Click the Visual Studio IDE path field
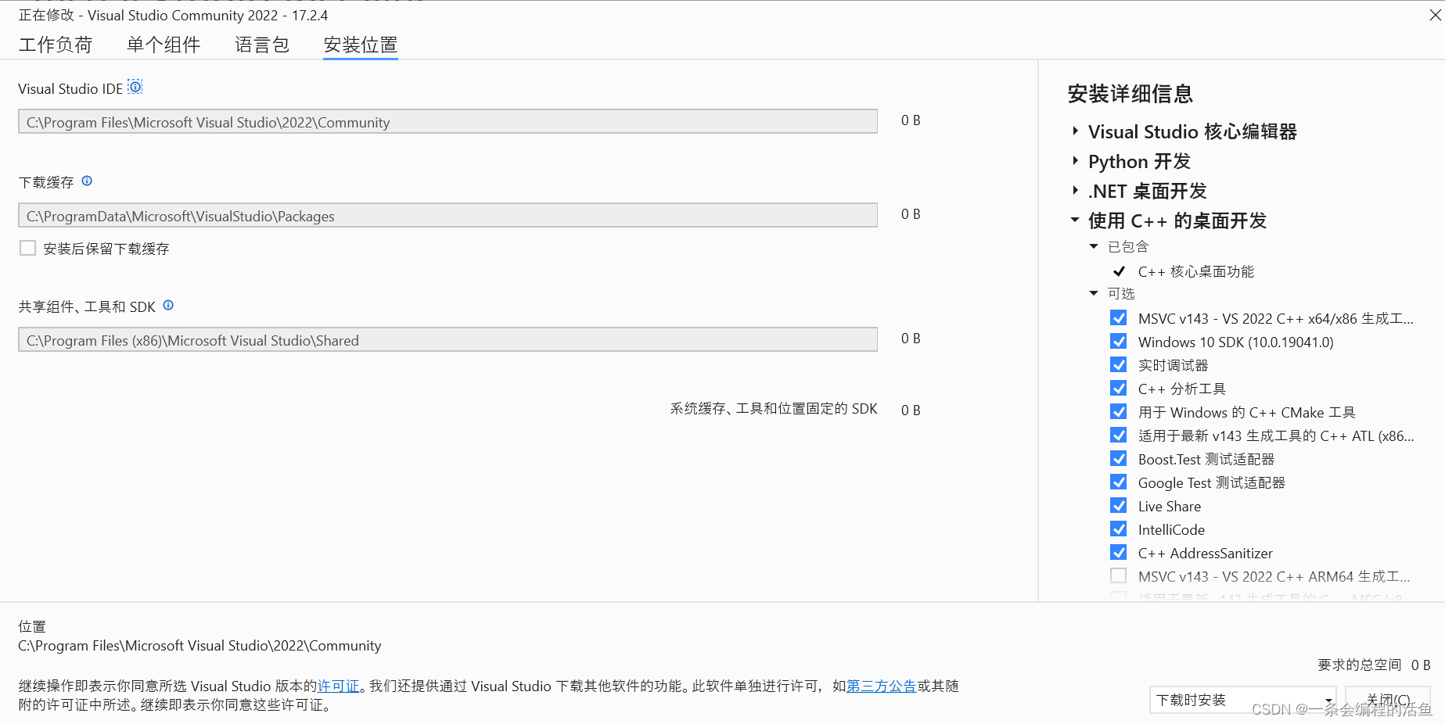The height and width of the screenshot is (724, 1445). pyautogui.click(x=448, y=122)
